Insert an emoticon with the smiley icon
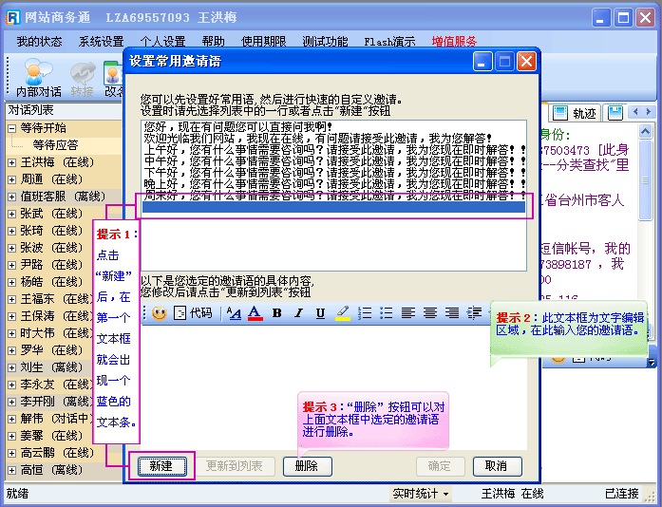Screen dimensions: 662x507 click(x=159, y=312)
